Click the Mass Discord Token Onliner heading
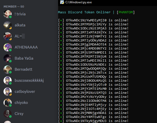The width and height of the screenshot is (157, 123). (x=84, y=12)
